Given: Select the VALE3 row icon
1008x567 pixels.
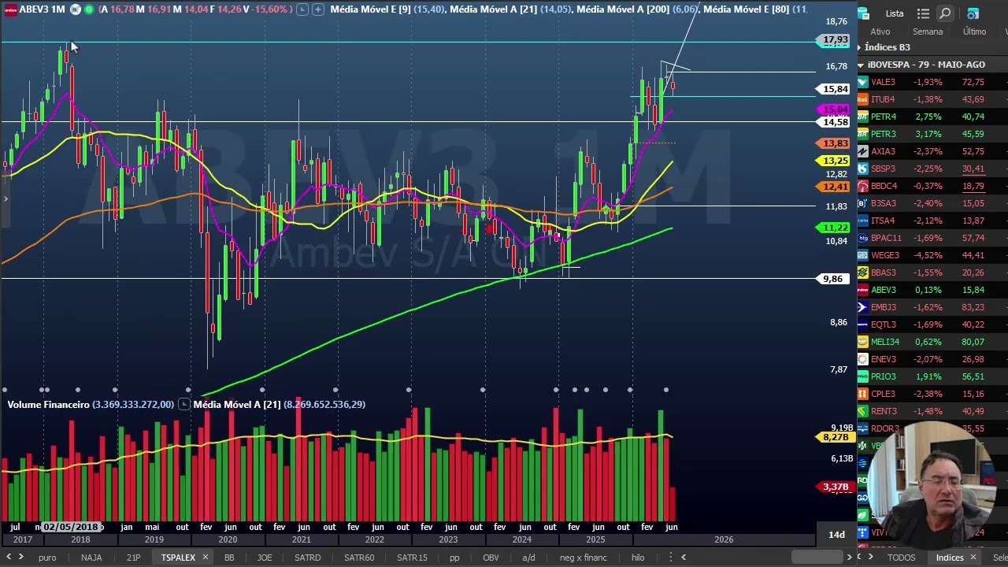Looking at the screenshot, I should 863,82.
